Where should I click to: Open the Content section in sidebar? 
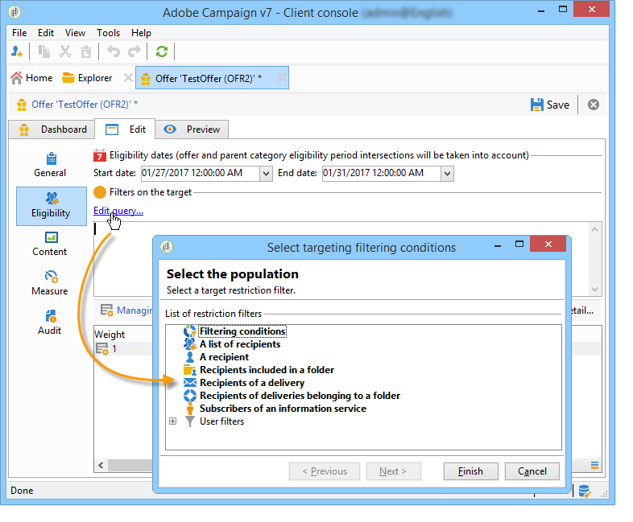(50, 245)
